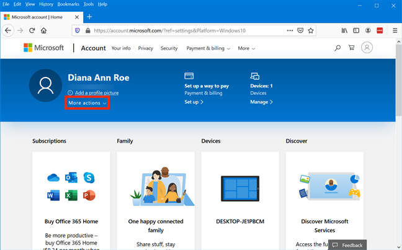Click the large profile picture placeholder
The width and height of the screenshot is (402, 250).
pos(46,86)
